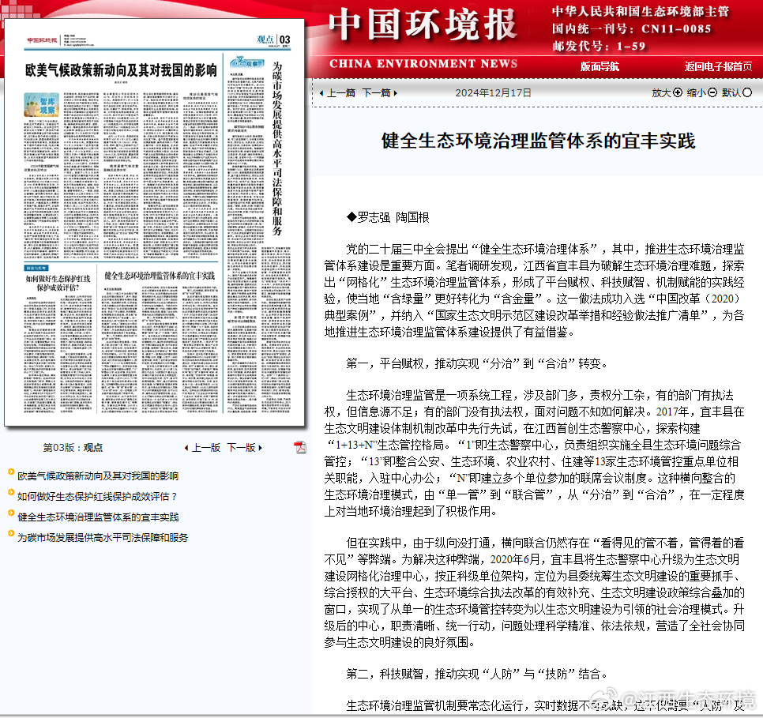Click vertical 为碳市场发展 headline on thumbnail
The height and width of the screenshot is (718, 763).
[x=277, y=148]
